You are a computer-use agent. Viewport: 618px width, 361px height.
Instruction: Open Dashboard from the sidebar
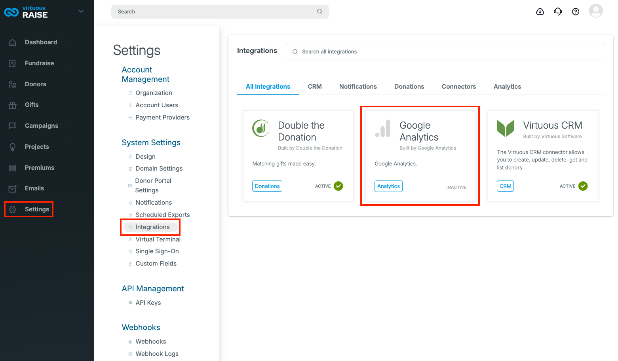click(x=41, y=42)
